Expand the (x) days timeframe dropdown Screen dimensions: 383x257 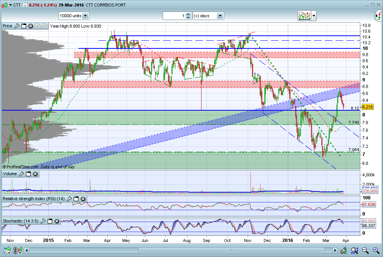tap(220, 16)
